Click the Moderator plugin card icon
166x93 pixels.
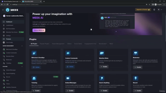(136, 53)
